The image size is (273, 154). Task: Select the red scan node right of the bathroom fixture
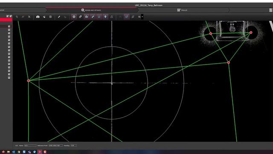[x=251, y=33]
